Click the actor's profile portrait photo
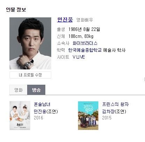Image resolution: width=145 pixels, height=142 pixels. [x=30, y=43]
